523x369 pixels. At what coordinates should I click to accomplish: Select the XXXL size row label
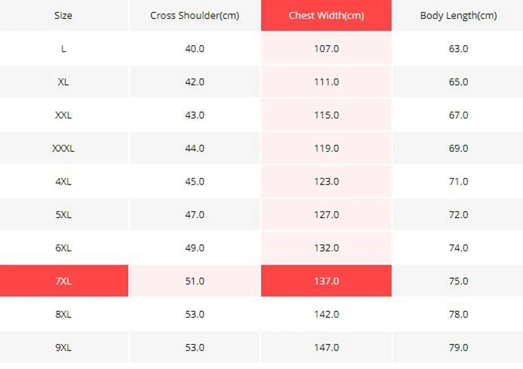click(x=63, y=148)
